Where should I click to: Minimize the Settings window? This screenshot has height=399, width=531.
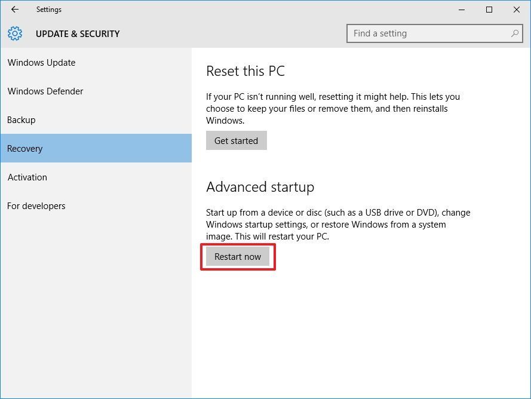[x=462, y=10]
